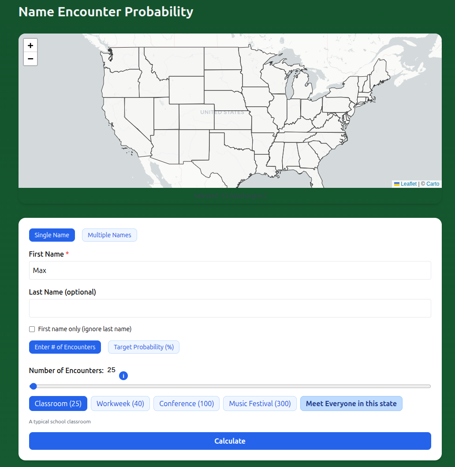Zoom in on the US map

pos(30,45)
